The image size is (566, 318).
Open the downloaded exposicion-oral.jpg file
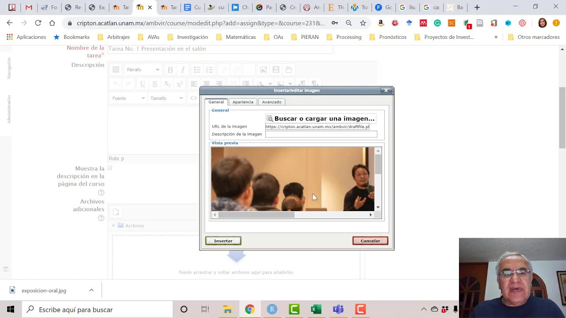[x=44, y=291]
